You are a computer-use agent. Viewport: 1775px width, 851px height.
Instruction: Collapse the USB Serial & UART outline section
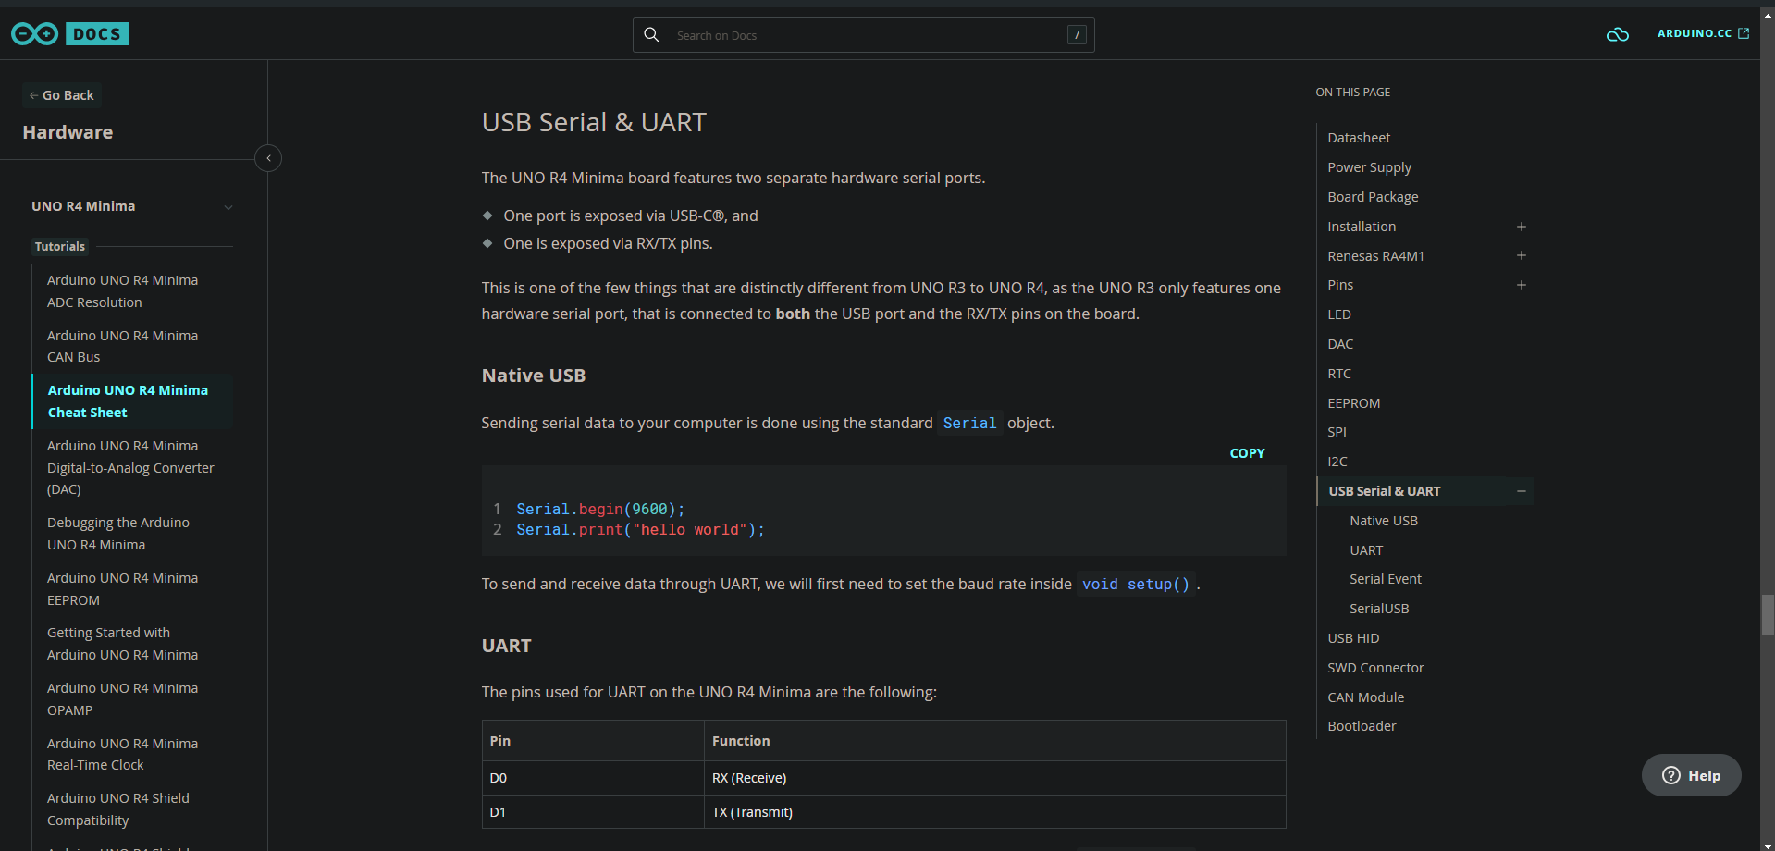(x=1521, y=491)
